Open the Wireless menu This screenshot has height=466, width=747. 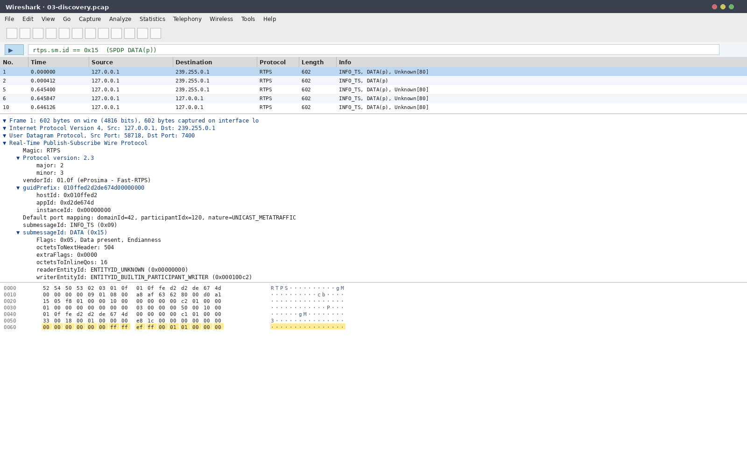221,19
